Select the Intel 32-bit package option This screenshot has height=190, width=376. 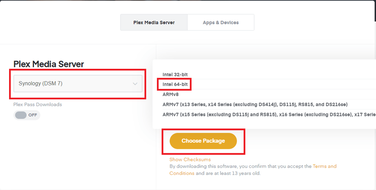click(x=175, y=75)
